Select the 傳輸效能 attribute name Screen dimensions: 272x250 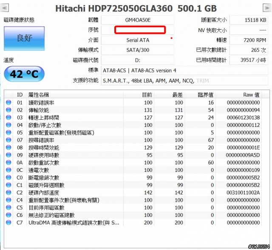[x=39, y=110]
